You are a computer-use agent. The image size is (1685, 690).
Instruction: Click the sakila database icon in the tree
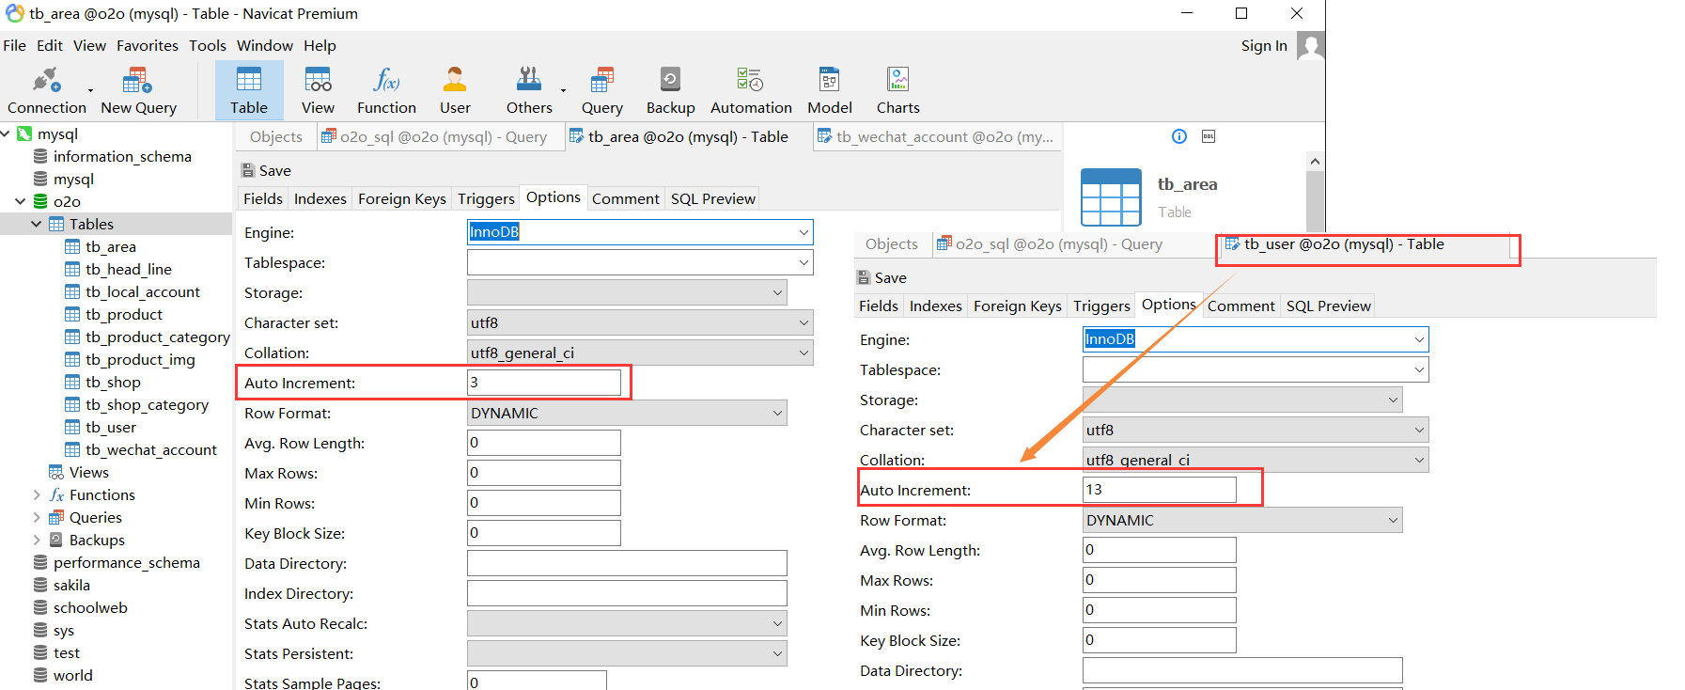tap(40, 585)
